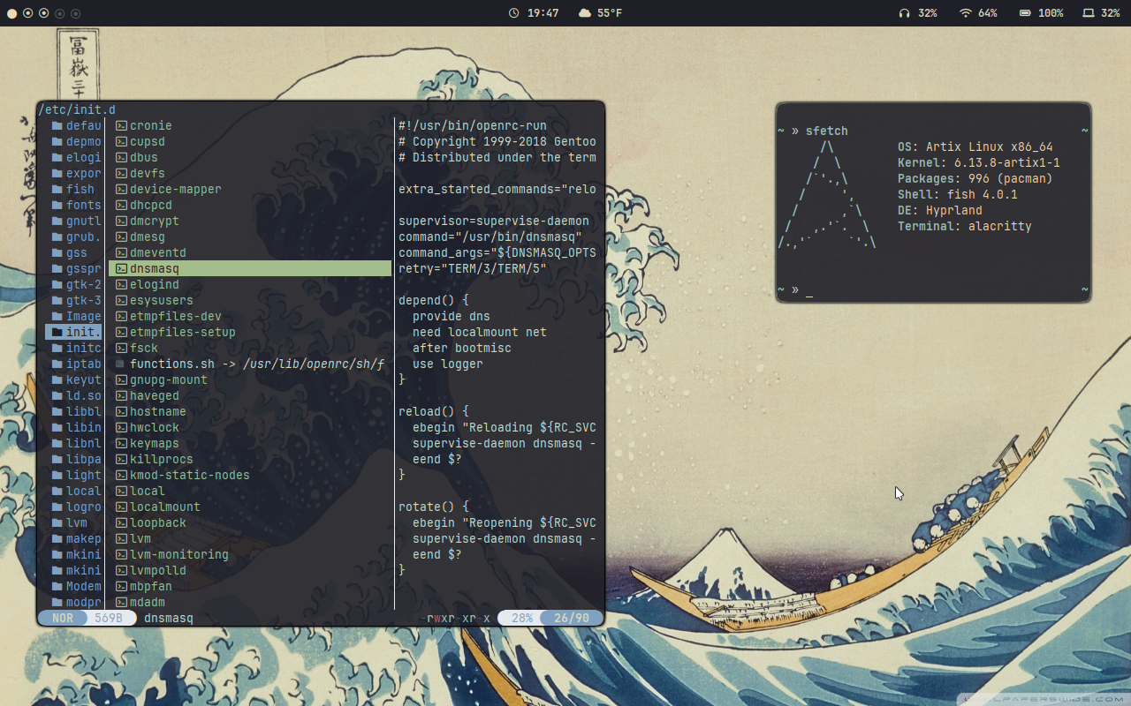Screen dimensions: 1131x706
Task: Click the folder icon beside lvm
Action: (x=57, y=522)
